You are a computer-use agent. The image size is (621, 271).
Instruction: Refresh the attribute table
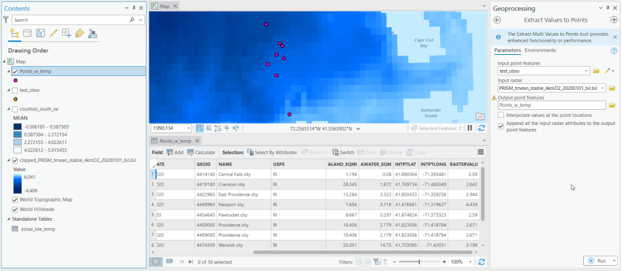point(482,262)
